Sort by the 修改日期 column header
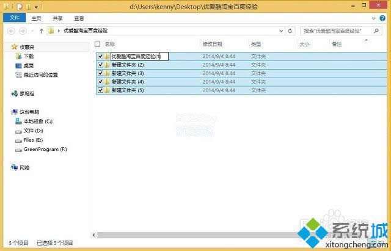The width and height of the screenshot is (391, 251). pyautogui.click(x=212, y=44)
